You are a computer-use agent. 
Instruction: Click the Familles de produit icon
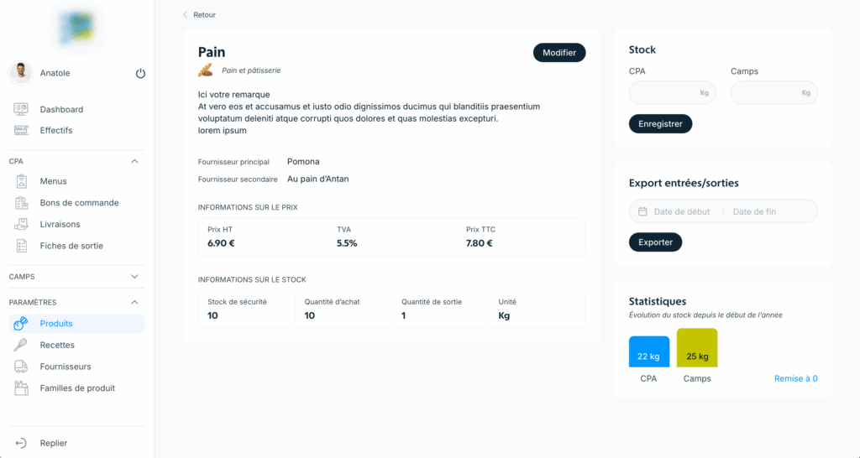point(23,388)
